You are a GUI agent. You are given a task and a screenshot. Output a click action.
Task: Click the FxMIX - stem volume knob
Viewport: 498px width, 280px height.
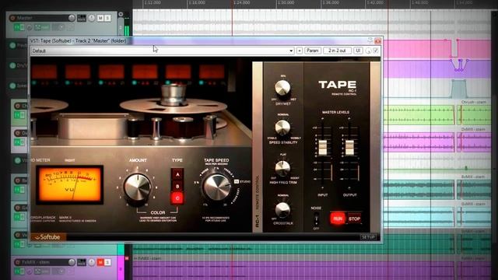click(72, 262)
